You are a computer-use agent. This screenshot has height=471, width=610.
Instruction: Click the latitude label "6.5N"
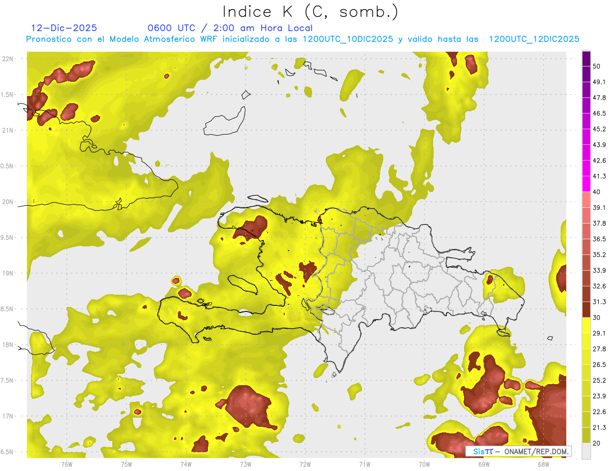pyautogui.click(x=8, y=452)
